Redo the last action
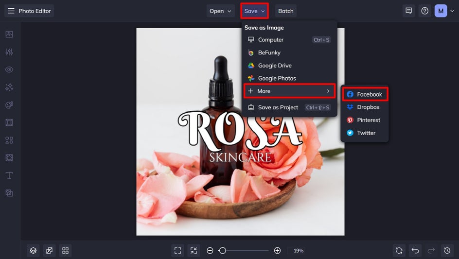Screen dimensions: 459x259 (431, 251)
